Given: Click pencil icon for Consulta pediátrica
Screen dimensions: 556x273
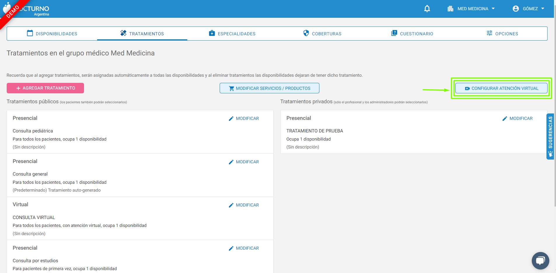Looking at the screenshot, I should [x=231, y=118].
